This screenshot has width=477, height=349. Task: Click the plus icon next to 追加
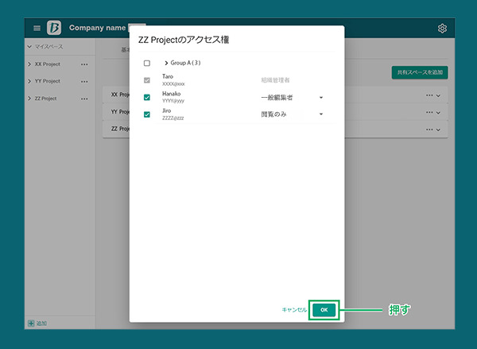click(31, 324)
